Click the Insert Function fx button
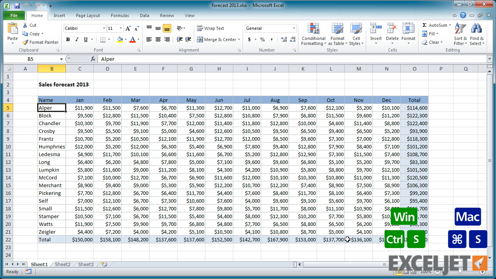 pyautogui.click(x=93, y=59)
